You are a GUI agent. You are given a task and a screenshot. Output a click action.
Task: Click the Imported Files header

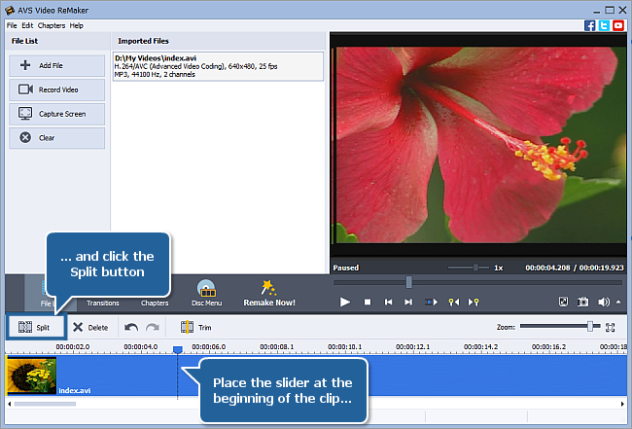[143, 41]
